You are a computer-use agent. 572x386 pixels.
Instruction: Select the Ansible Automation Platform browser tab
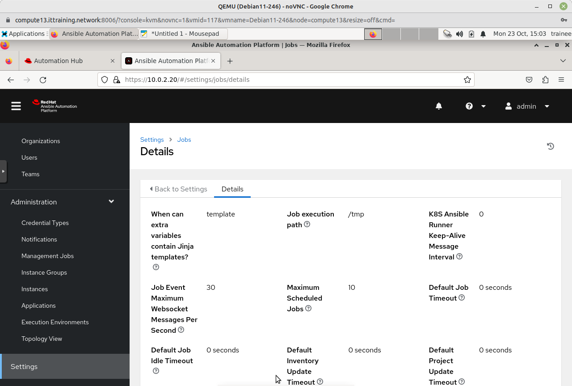pos(171,61)
